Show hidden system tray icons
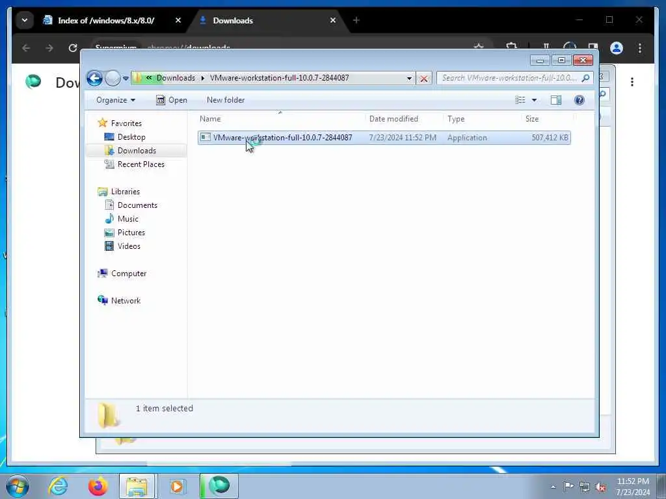The height and width of the screenshot is (499, 666). click(553, 487)
